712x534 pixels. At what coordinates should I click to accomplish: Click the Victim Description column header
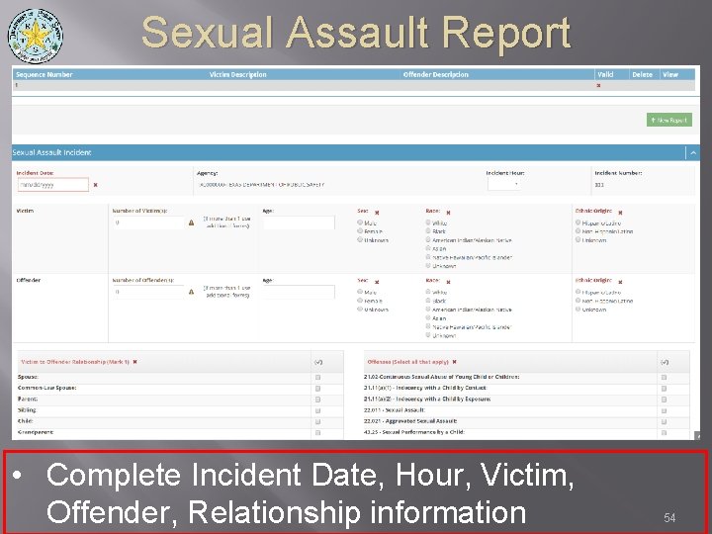pyautogui.click(x=238, y=74)
